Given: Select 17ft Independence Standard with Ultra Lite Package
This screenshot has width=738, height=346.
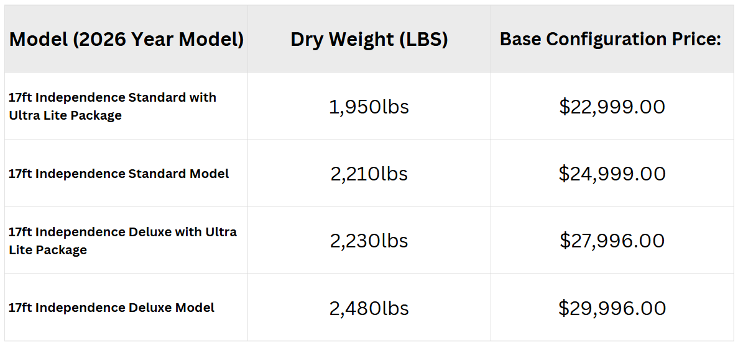Looking at the screenshot, I should click(x=113, y=106).
